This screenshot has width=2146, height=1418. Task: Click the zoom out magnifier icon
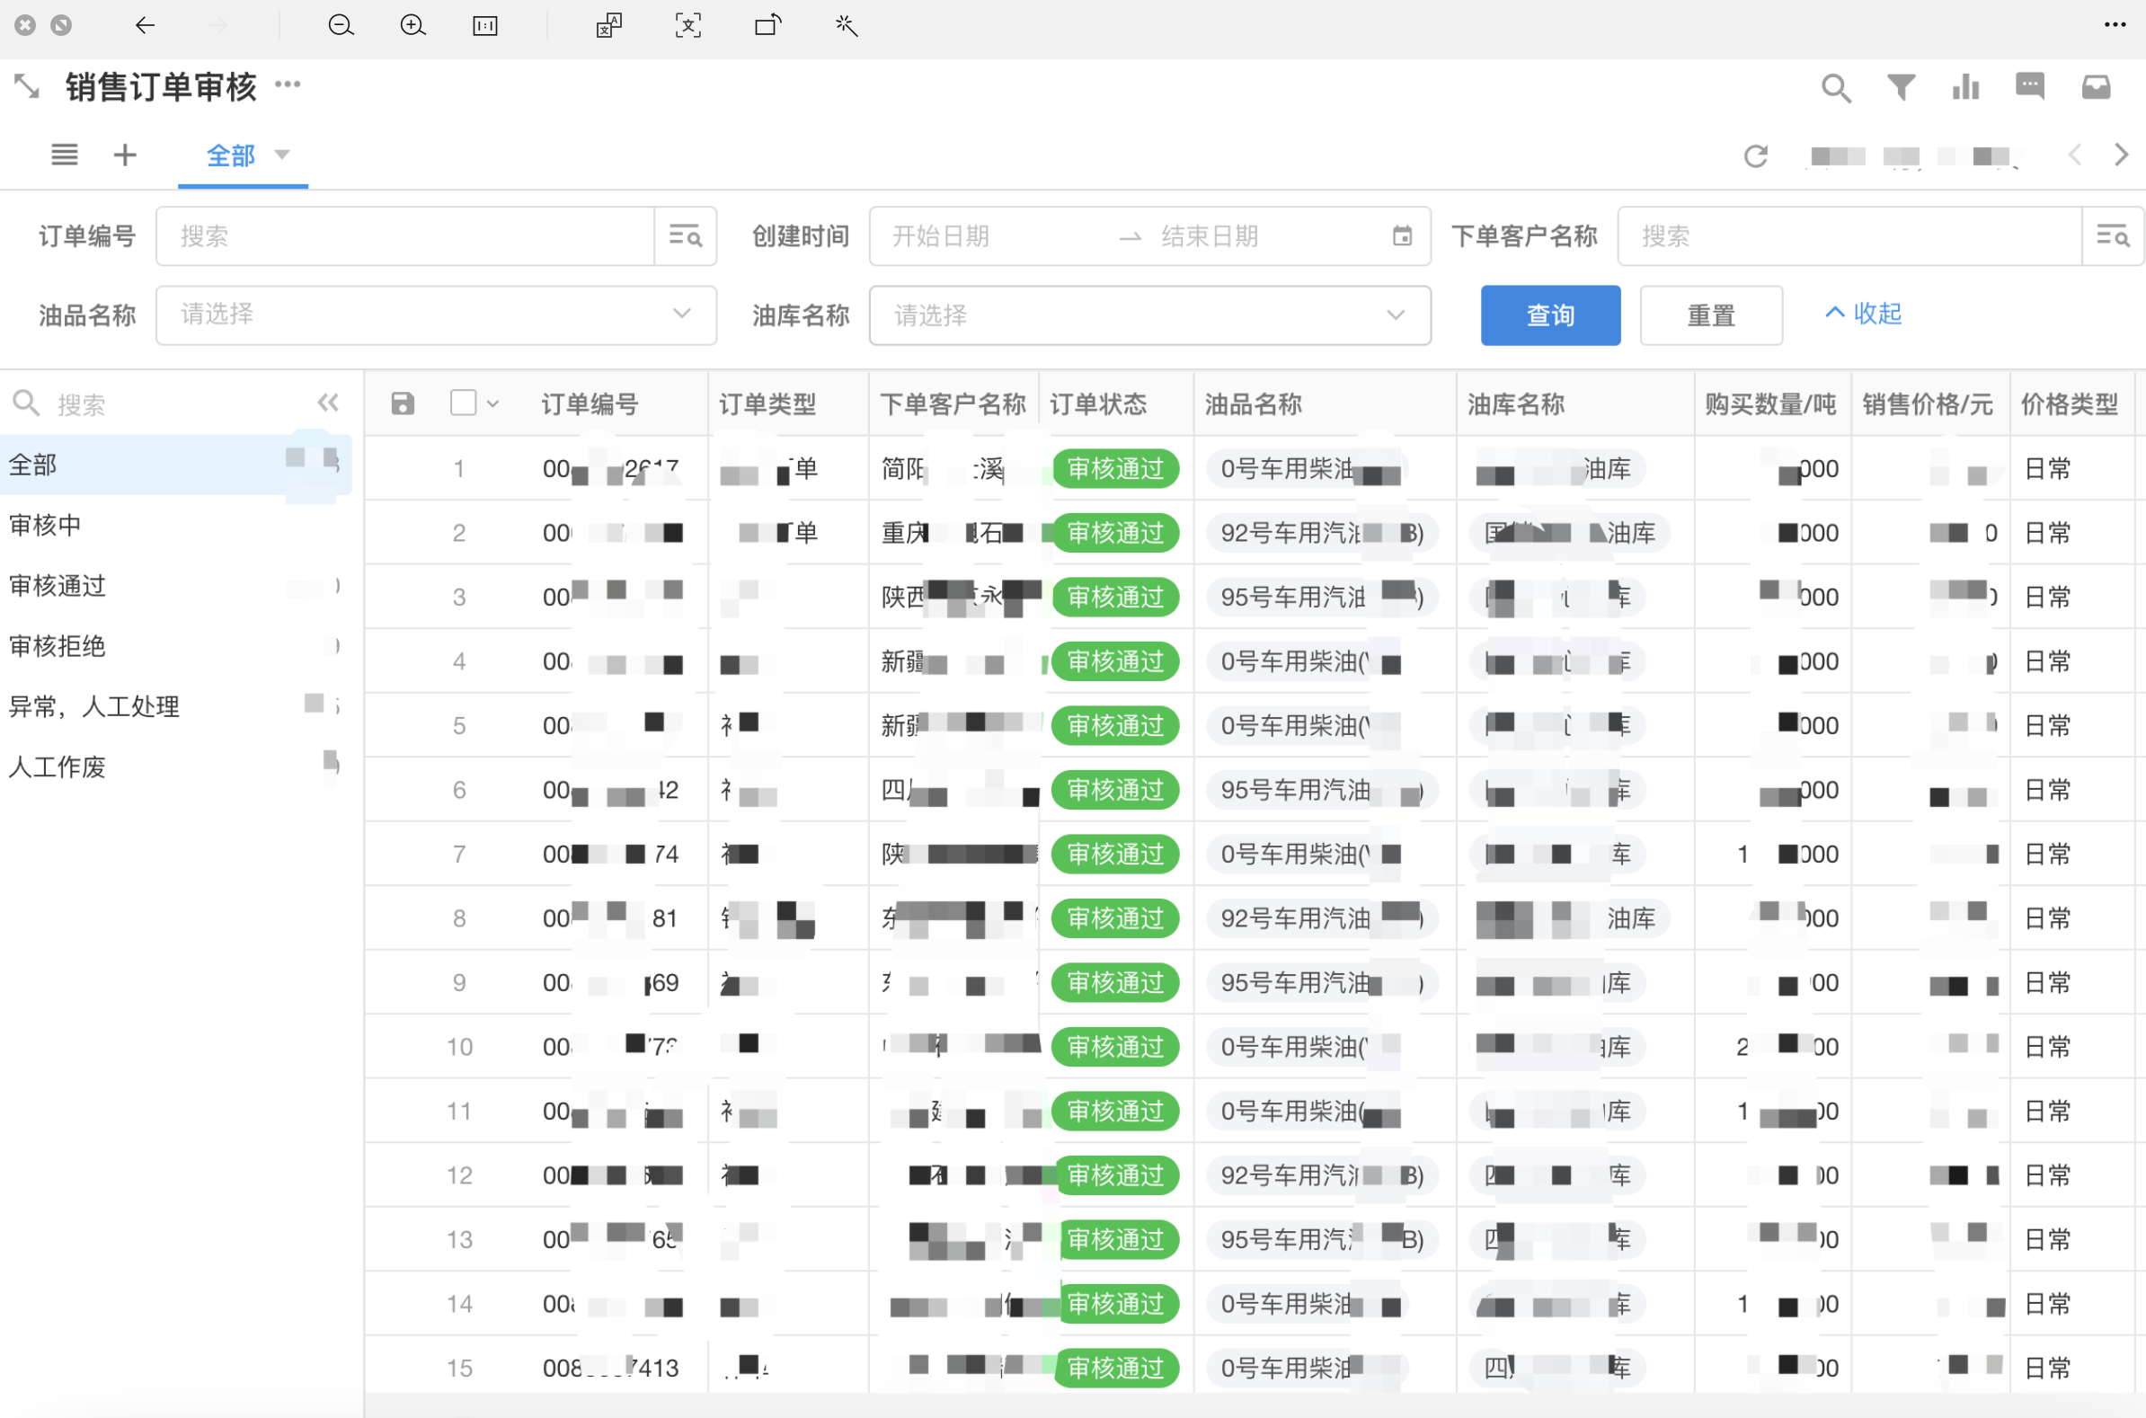[340, 25]
